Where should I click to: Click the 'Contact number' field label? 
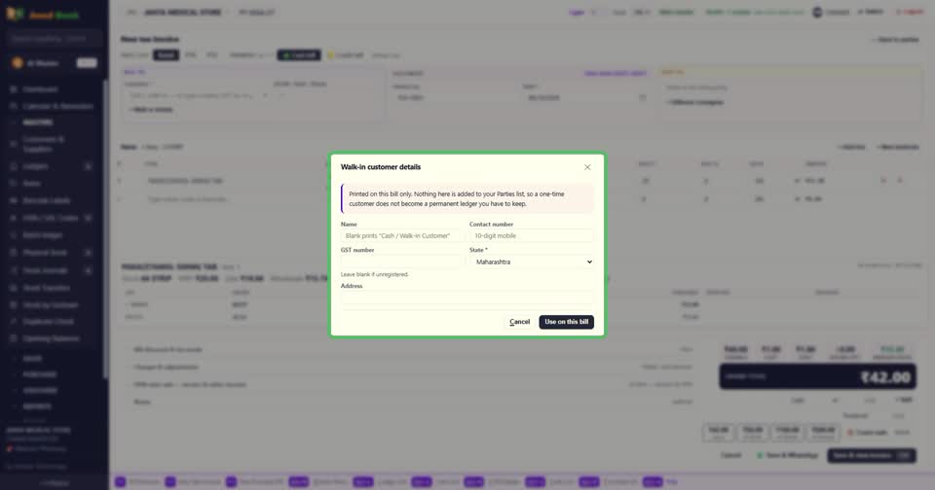point(491,225)
